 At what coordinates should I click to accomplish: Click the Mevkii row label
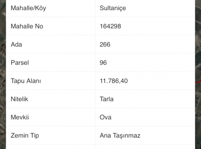(x=20, y=117)
